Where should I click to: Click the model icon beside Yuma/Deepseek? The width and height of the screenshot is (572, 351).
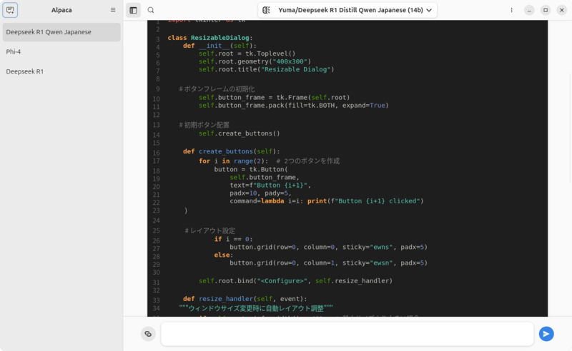click(267, 10)
